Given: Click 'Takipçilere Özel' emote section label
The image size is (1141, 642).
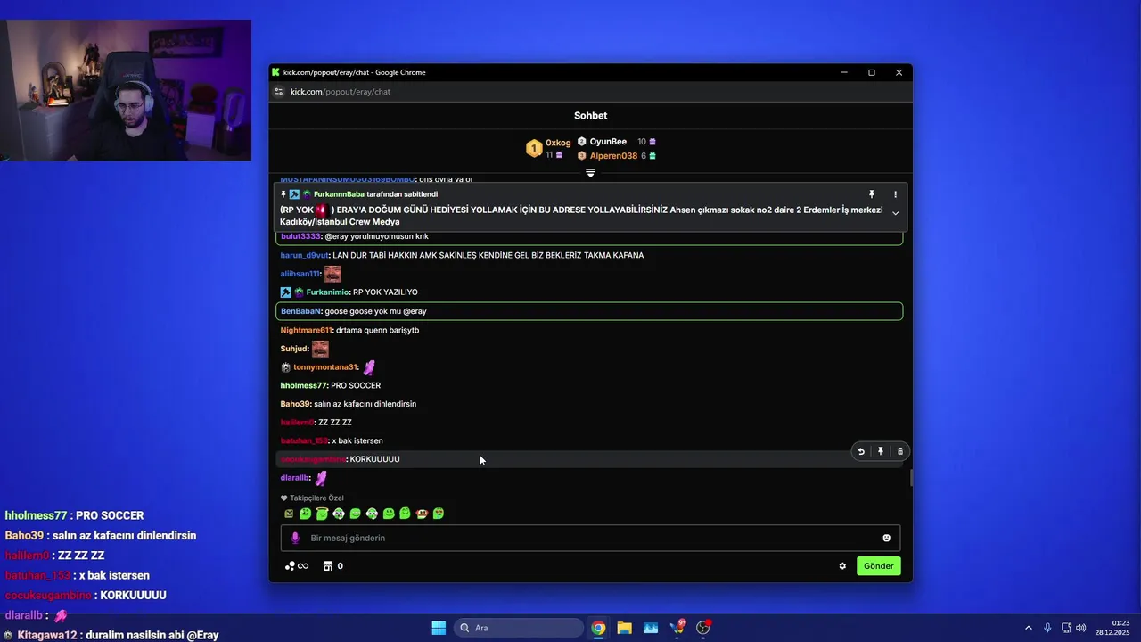Looking at the screenshot, I should pos(316,498).
